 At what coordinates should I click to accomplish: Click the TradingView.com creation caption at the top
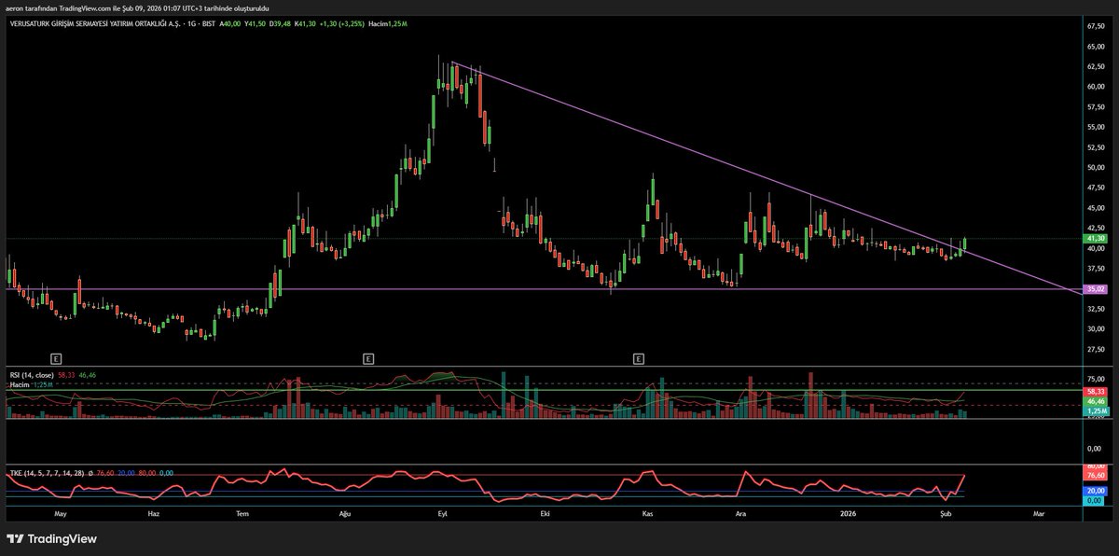139,8
